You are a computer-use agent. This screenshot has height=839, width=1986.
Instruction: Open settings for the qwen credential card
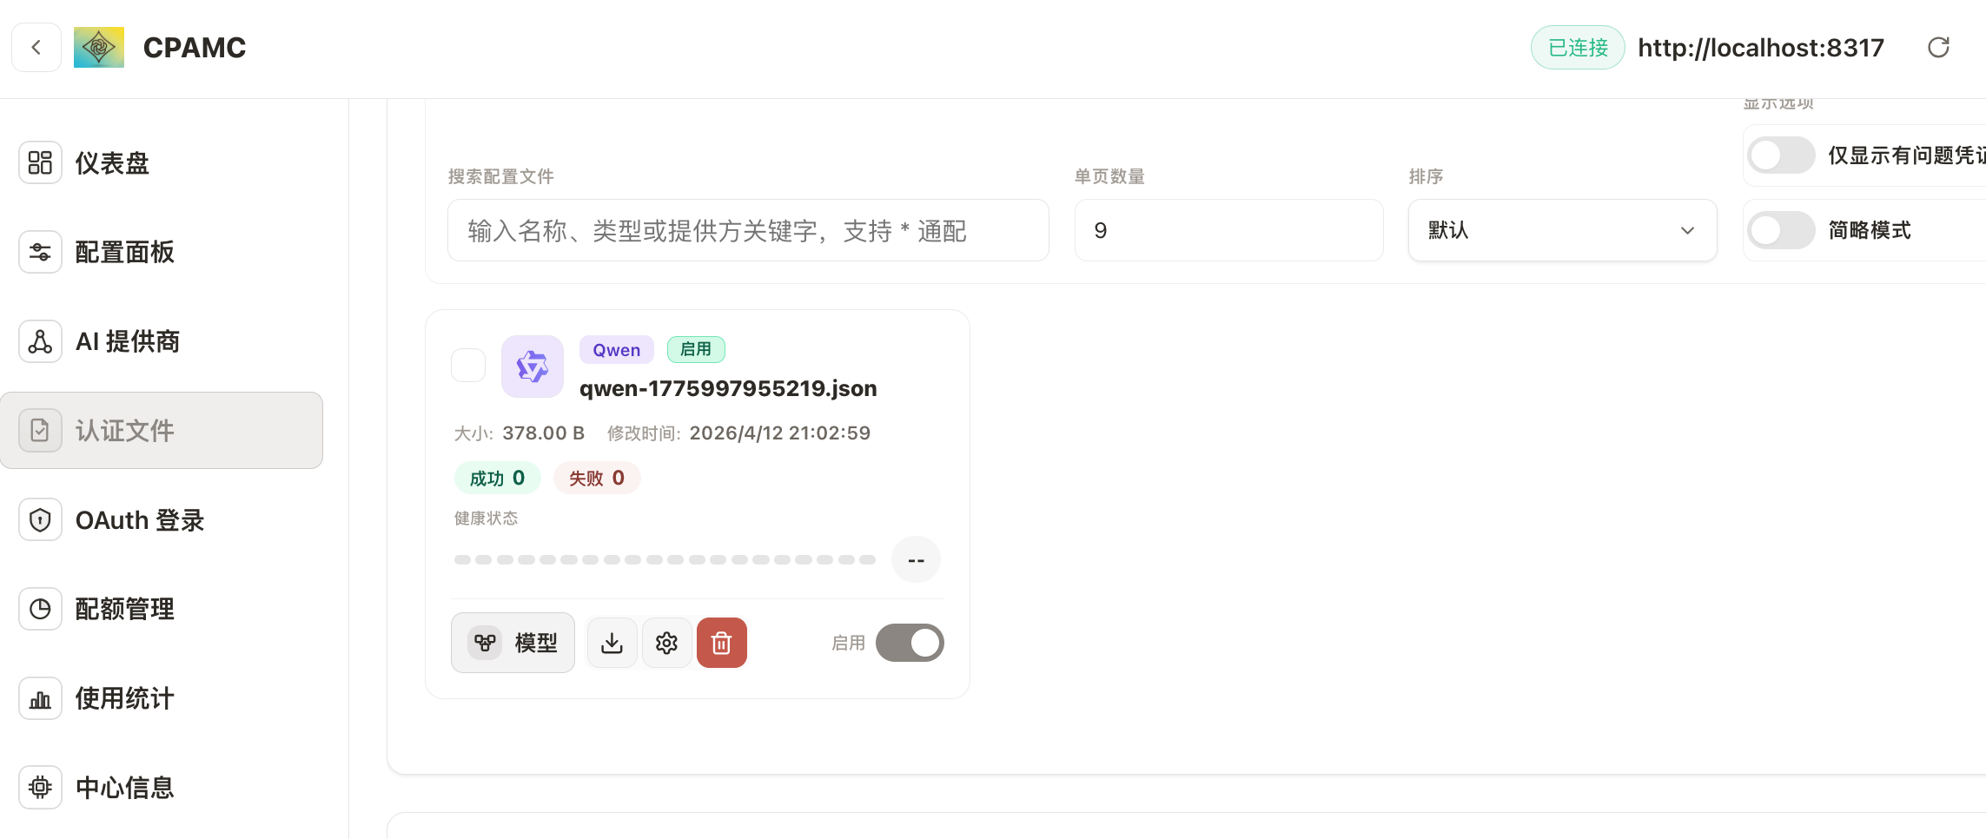click(x=666, y=643)
